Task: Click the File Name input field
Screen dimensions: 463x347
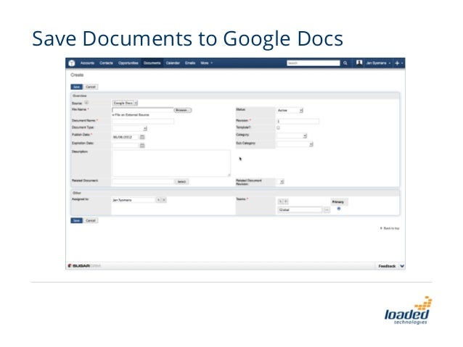Action: pos(143,110)
